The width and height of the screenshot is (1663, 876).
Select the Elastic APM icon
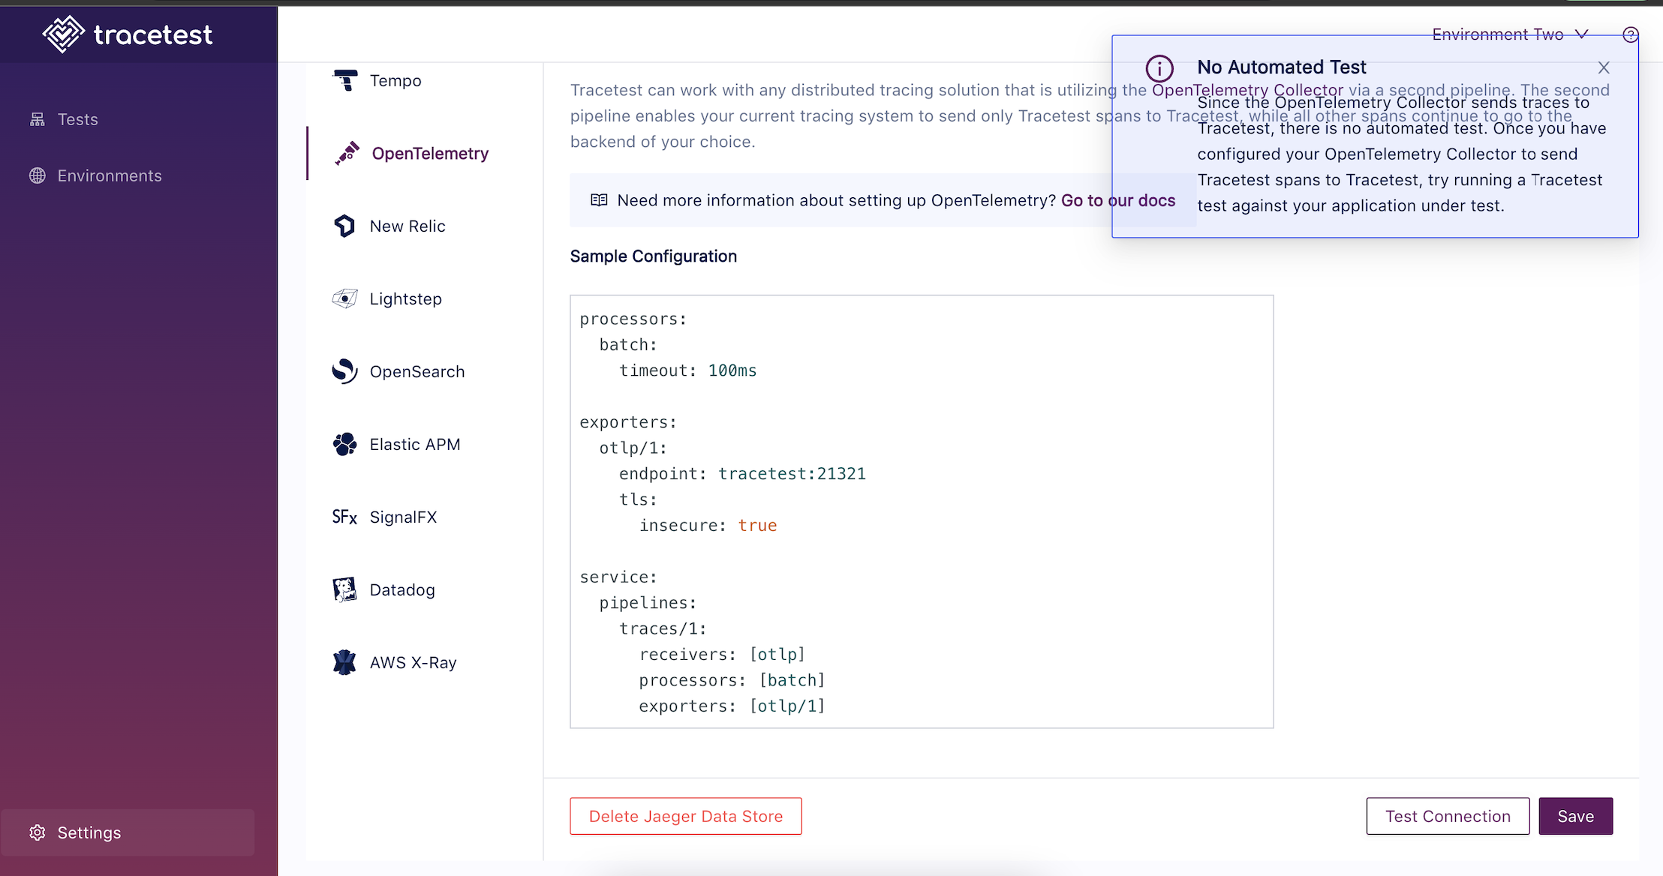click(x=344, y=444)
